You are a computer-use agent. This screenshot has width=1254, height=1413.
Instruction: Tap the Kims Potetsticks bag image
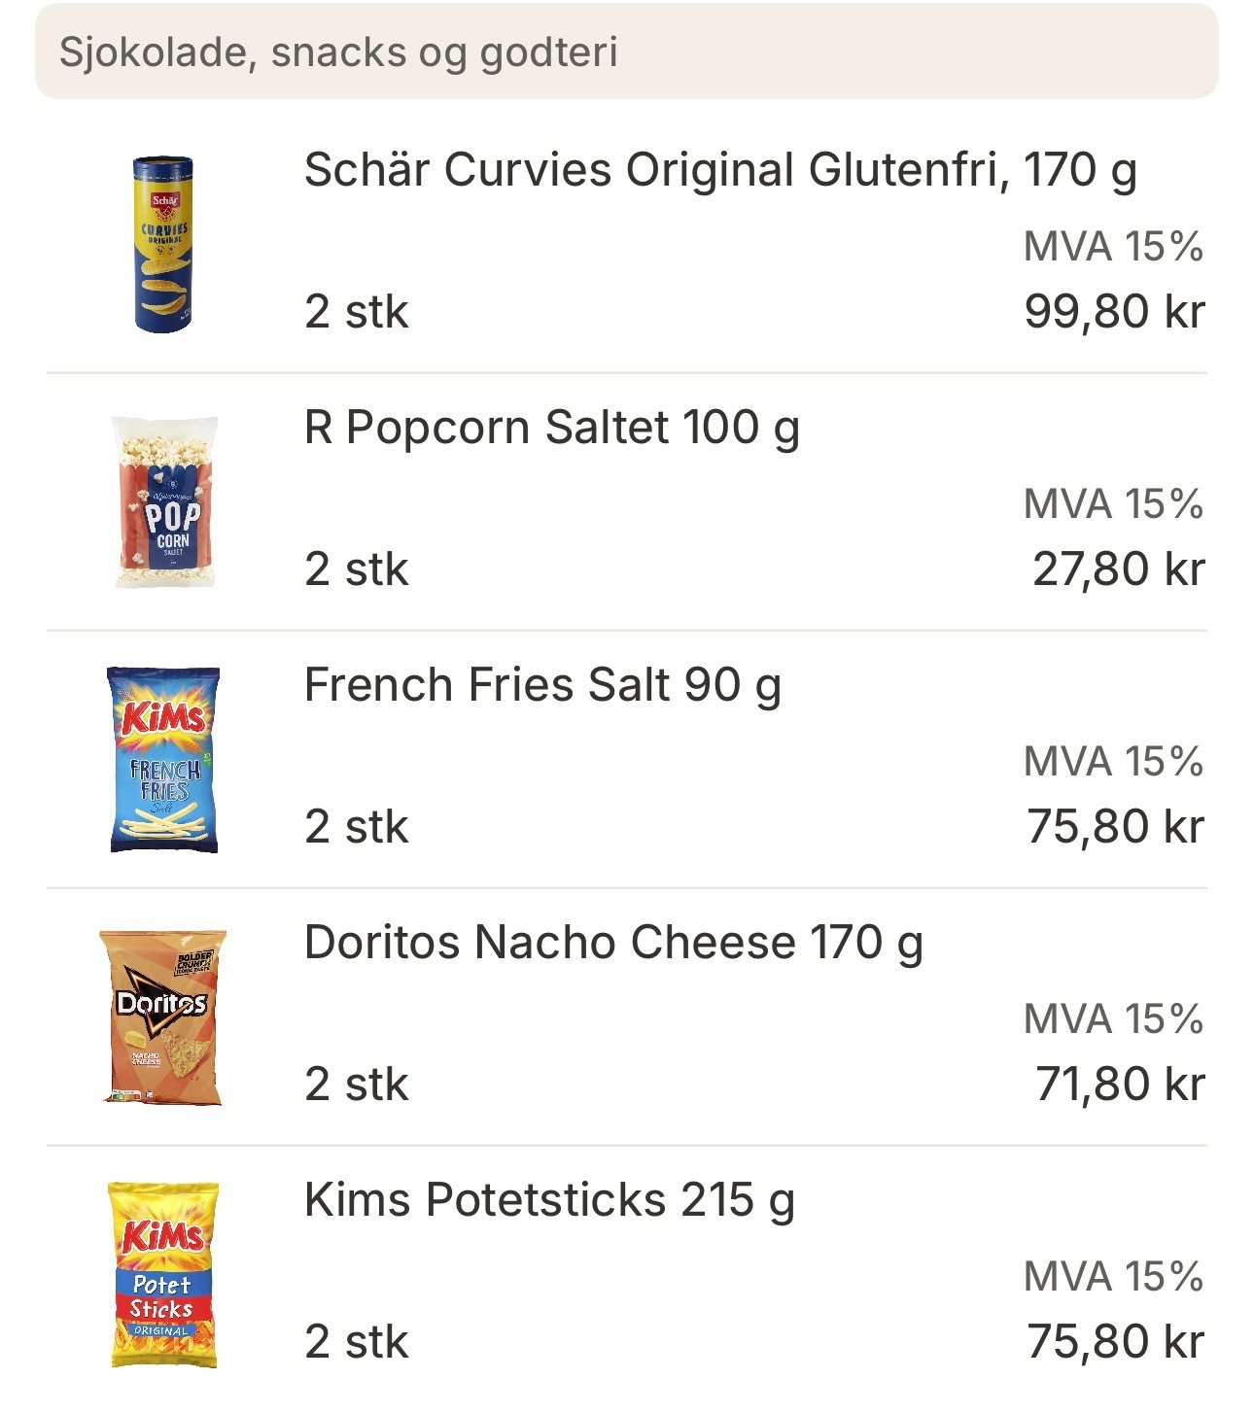(x=163, y=1275)
